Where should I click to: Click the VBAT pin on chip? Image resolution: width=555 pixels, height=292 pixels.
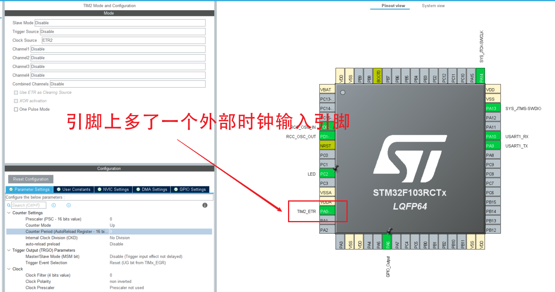click(327, 90)
